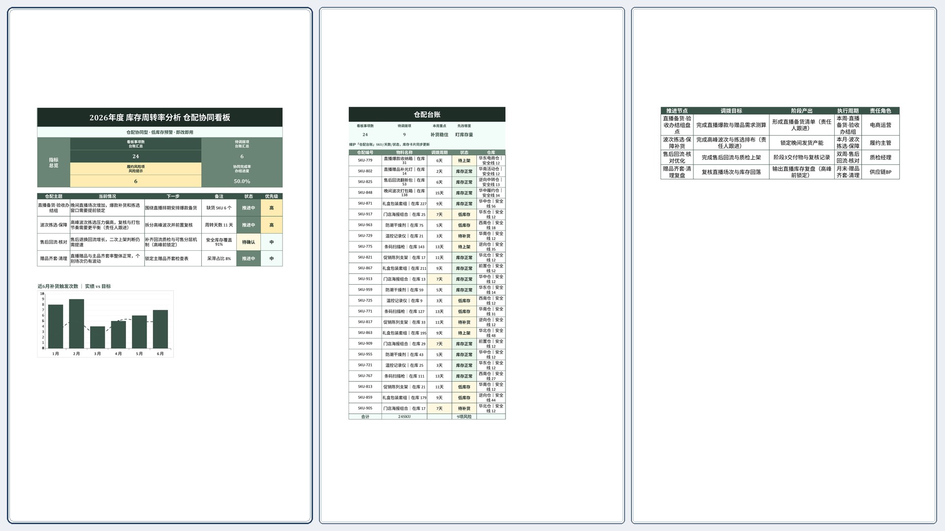The image size is (945, 531).
Task: Select the SKU-905 cell
Action: click(365, 408)
